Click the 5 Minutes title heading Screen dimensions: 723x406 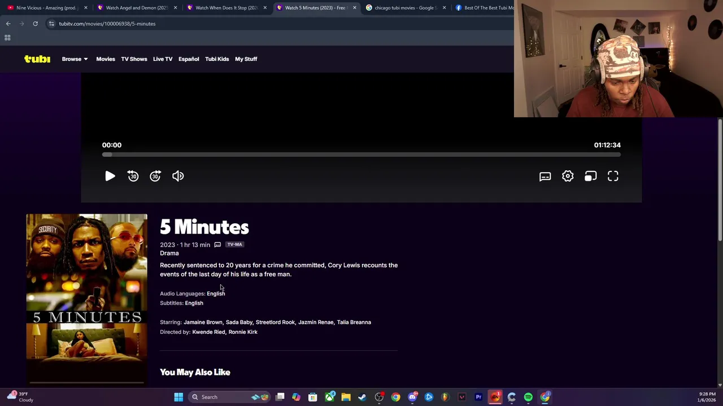[204, 227]
